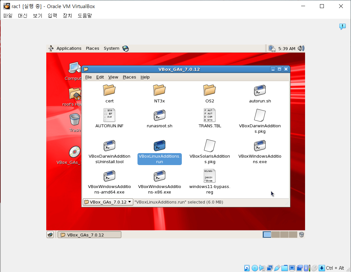
Task: Open VirtualBox 머신 menu
Action: [23, 16]
